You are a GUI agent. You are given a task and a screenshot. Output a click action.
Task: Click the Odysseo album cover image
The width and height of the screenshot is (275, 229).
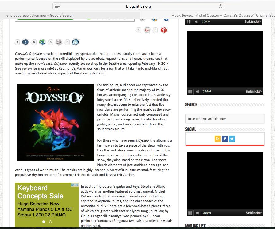coord(56,122)
